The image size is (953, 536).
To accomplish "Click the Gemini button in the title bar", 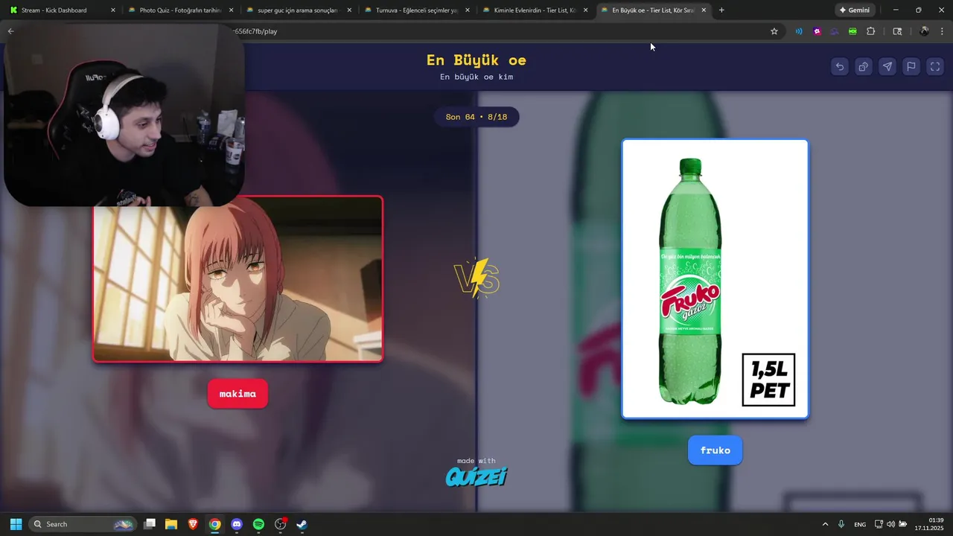I will tap(855, 10).
